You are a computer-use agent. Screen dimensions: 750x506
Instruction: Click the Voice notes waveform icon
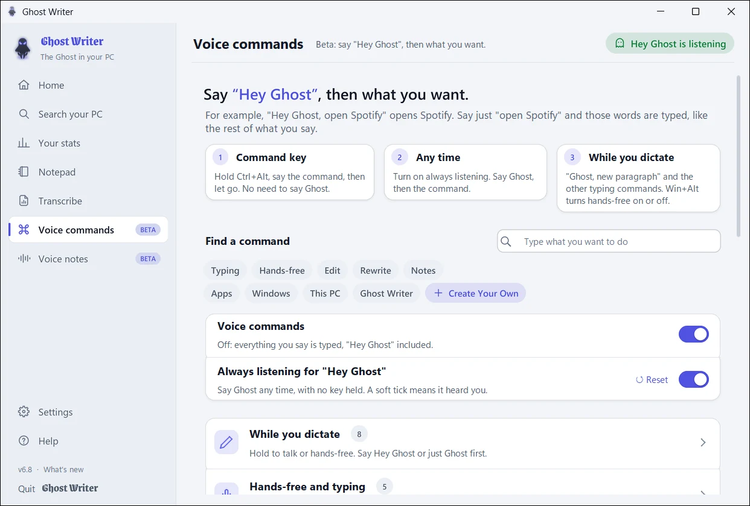24,259
